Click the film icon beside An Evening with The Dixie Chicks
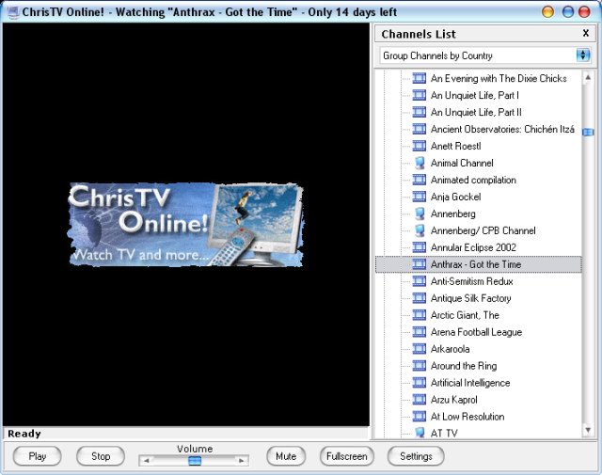602x475 pixels. point(419,78)
